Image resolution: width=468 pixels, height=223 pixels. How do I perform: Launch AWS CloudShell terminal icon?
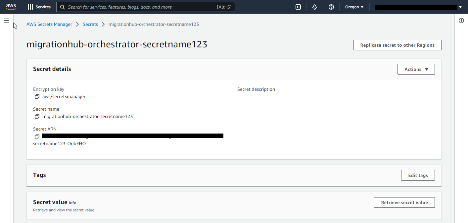[298, 7]
